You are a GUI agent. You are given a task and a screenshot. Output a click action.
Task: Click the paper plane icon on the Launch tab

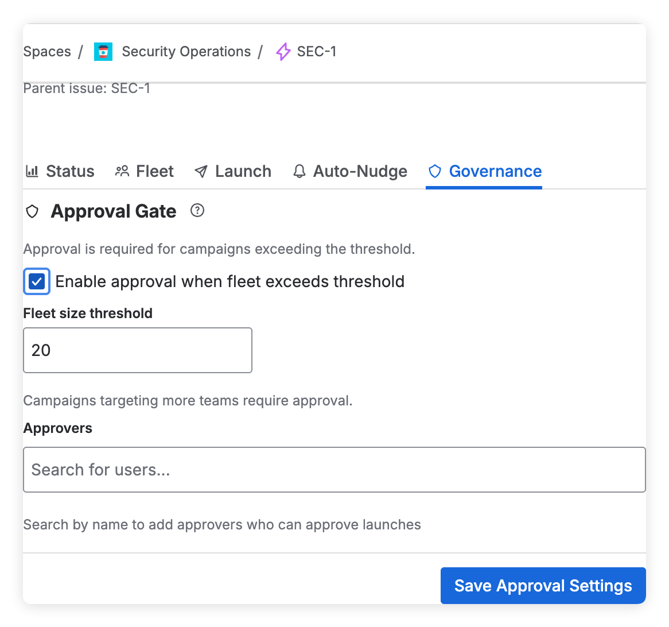click(x=201, y=171)
